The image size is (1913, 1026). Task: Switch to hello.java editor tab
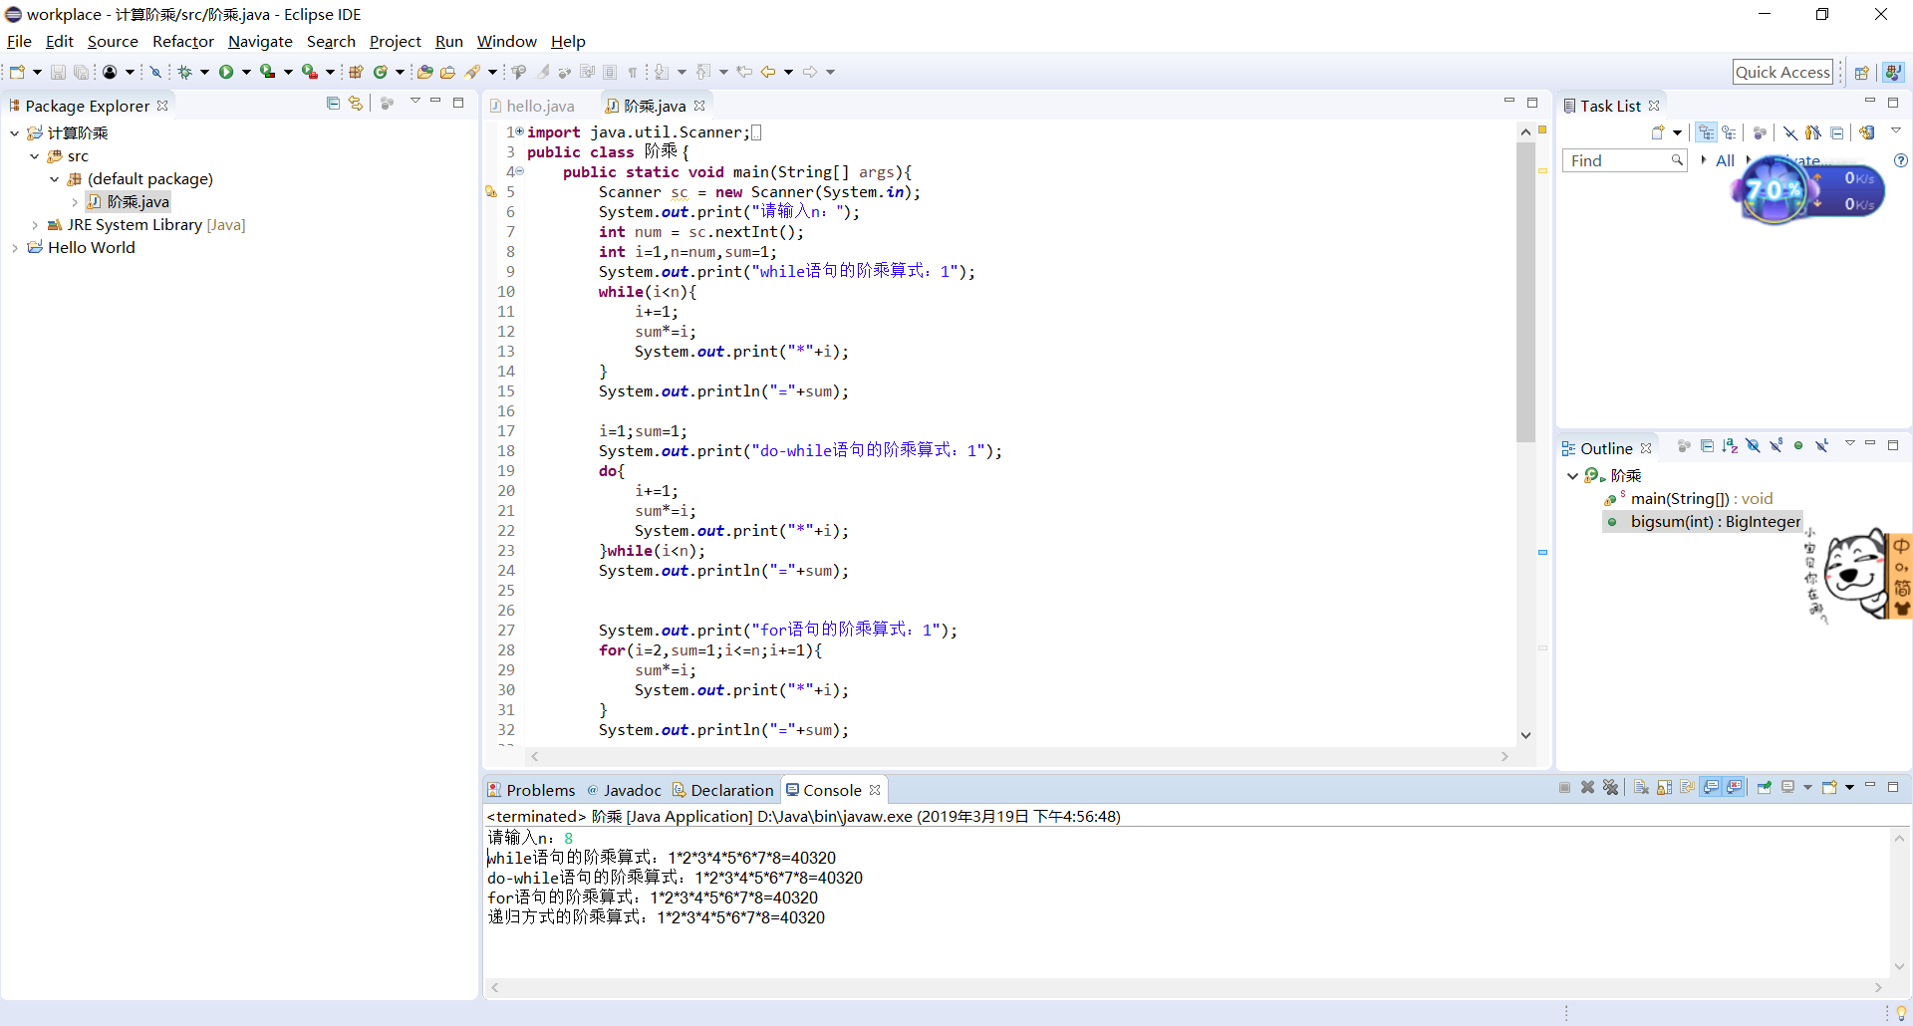coord(532,106)
